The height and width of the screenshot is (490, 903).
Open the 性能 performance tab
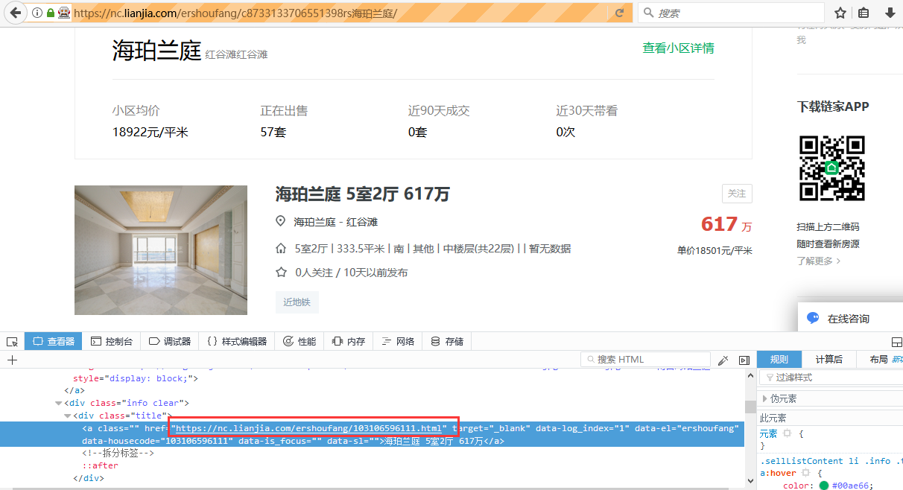pyautogui.click(x=300, y=341)
